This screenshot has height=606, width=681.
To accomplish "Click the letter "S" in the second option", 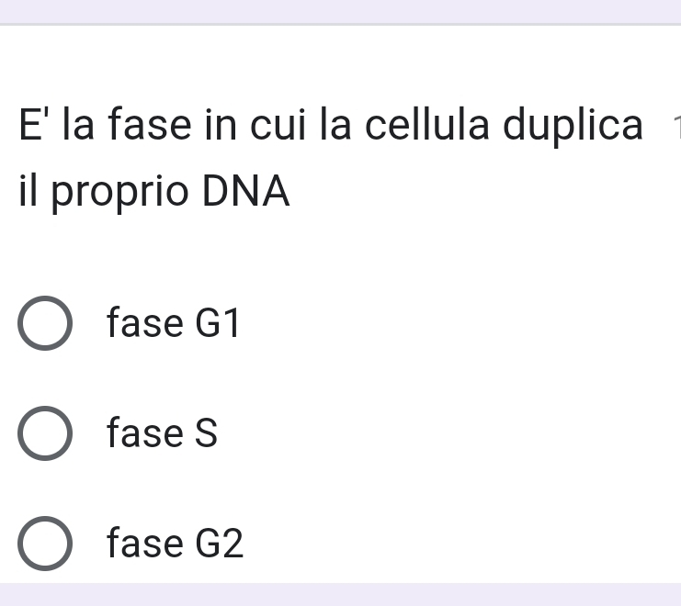I will (206, 433).
